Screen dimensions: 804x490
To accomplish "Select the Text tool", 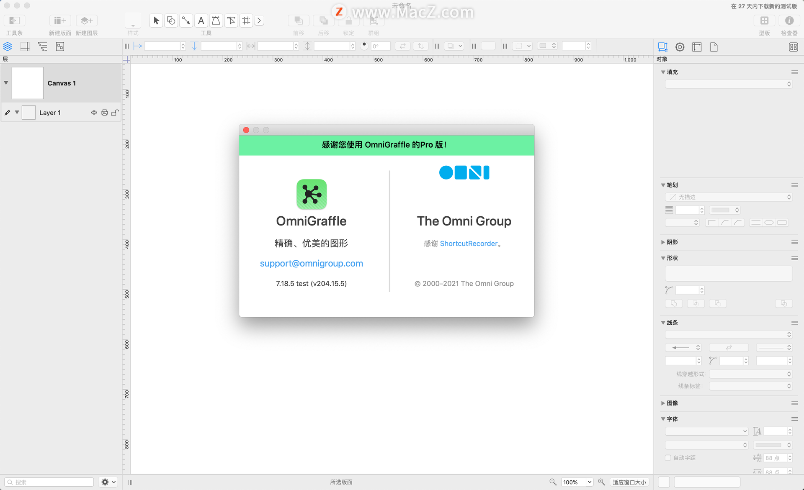I will 201,21.
